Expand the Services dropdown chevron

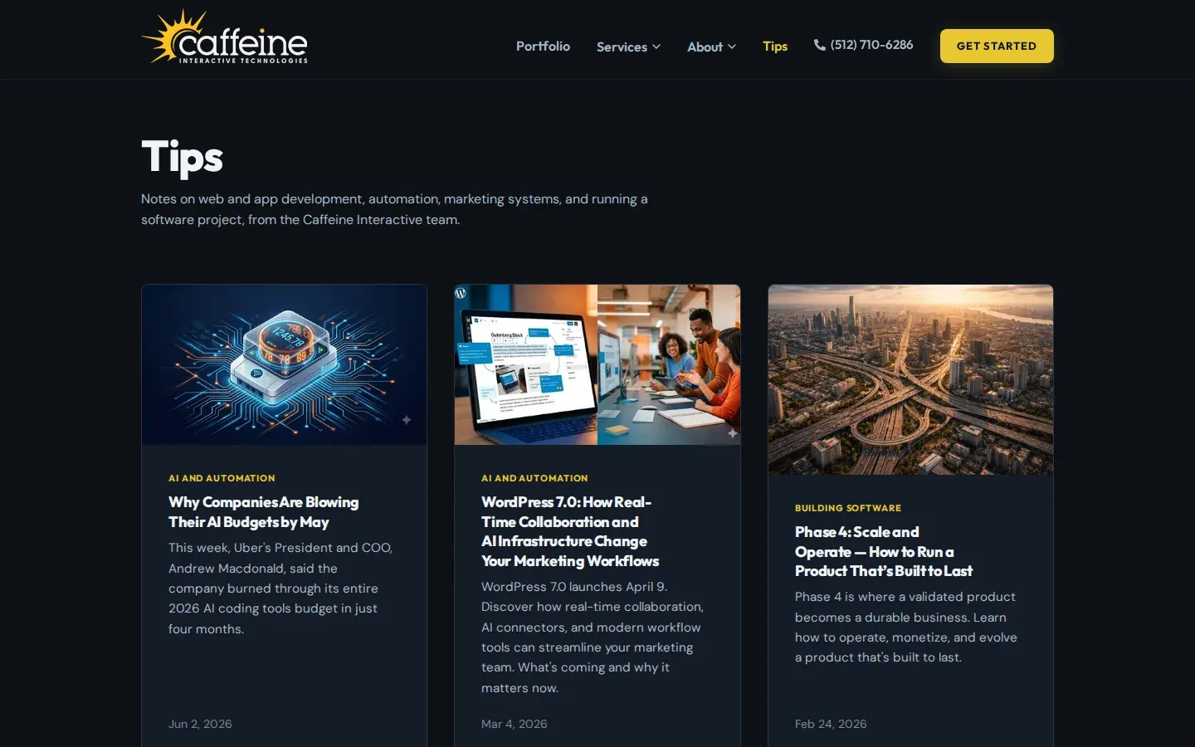(656, 46)
